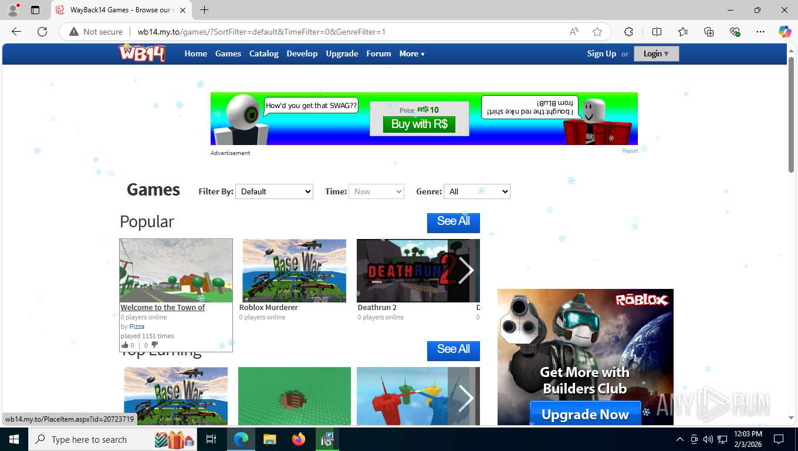
Task: Click thumbs up on Town game
Action: click(124, 345)
